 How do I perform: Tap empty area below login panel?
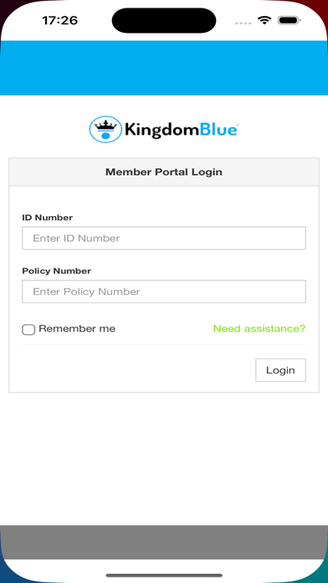click(x=164, y=457)
